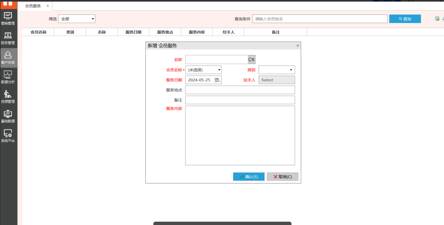
Task: Click the calendar icon in 服务日期 field
Action: click(x=217, y=80)
